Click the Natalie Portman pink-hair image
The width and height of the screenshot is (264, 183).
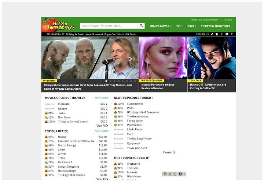pyautogui.click(x=163, y=58)
